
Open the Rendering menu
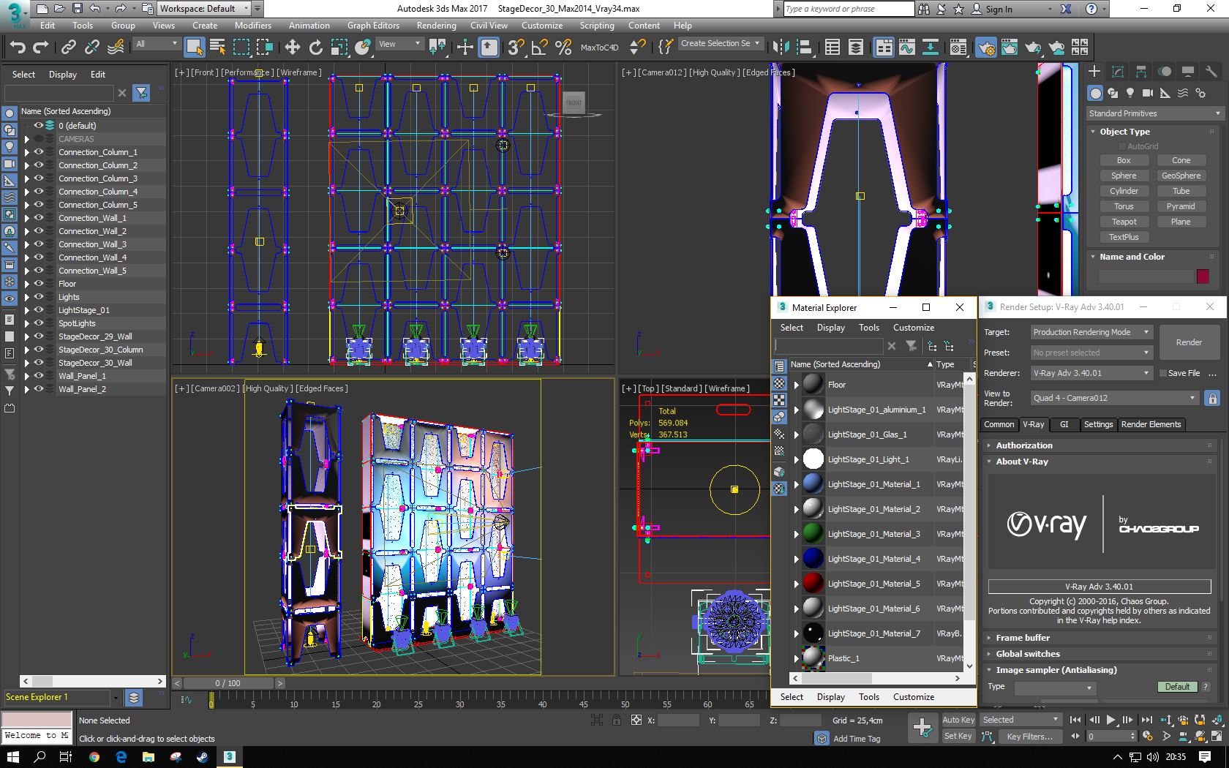tap(436, 25)
